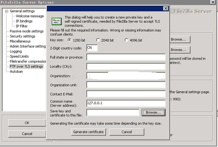Focus the Full state or province field
The width and height of the screenshot is (218, 147).
point(126,57)
